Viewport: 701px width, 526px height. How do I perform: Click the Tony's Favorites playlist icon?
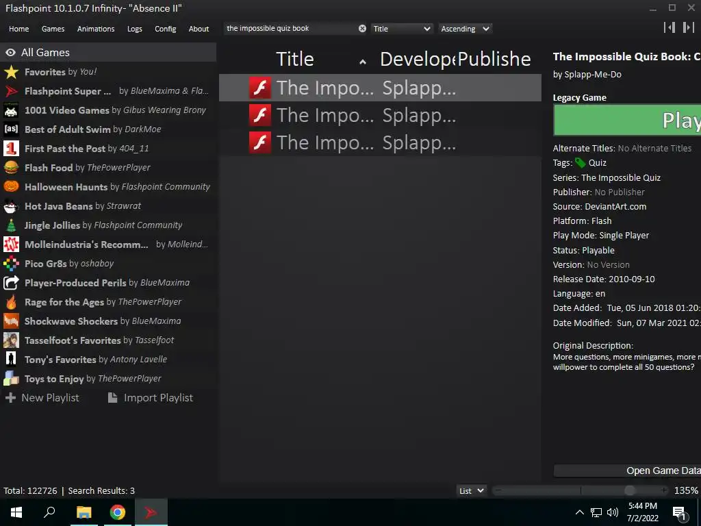click(x=11, y=360)
